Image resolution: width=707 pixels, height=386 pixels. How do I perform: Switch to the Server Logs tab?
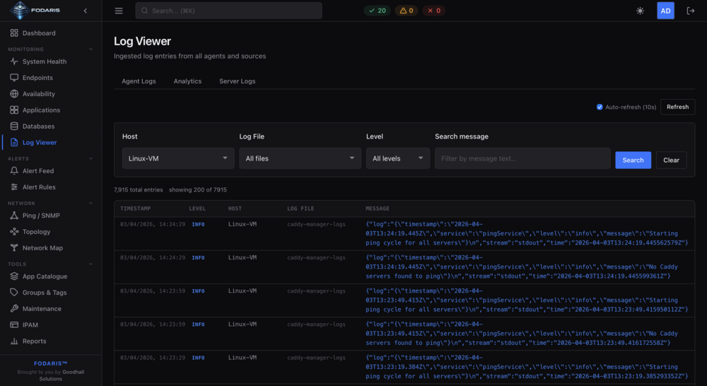click(x=237, y=81)
